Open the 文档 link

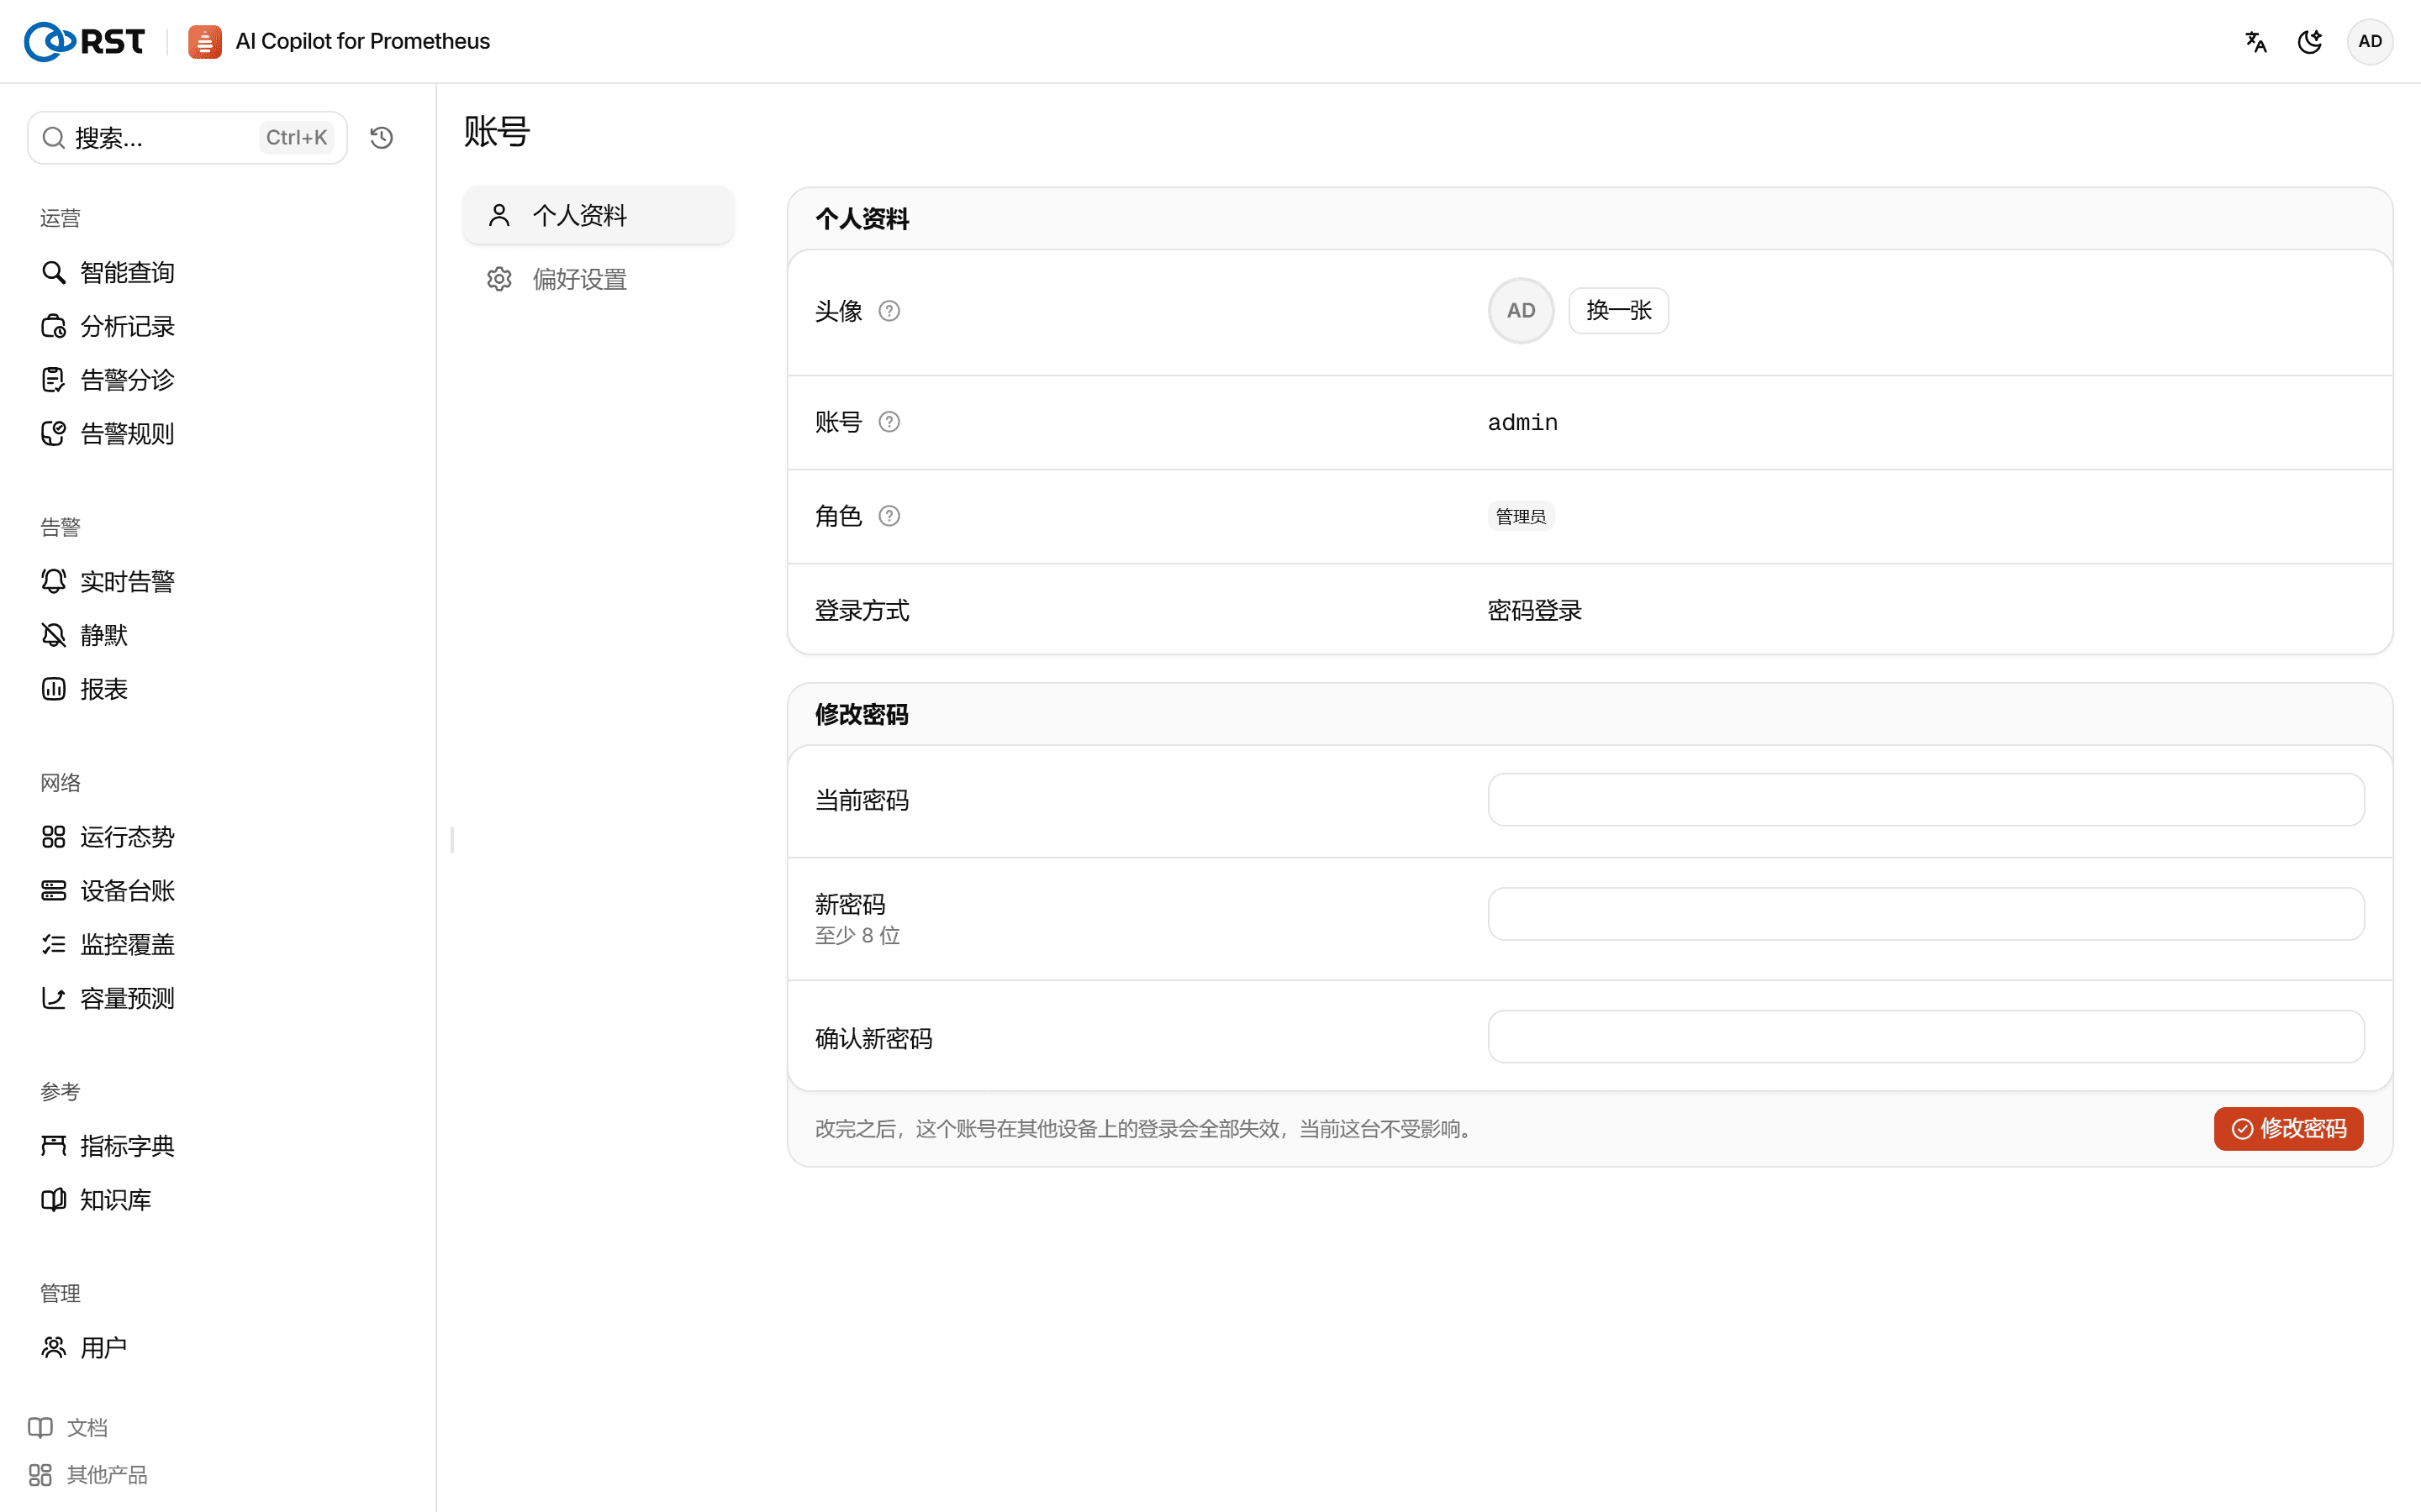pos(68,1428)
